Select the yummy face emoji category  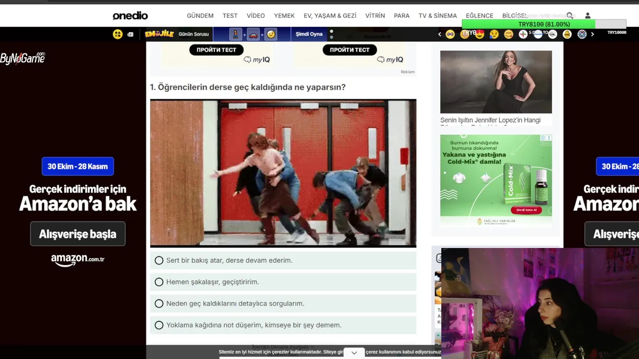(x=509, y=34)
